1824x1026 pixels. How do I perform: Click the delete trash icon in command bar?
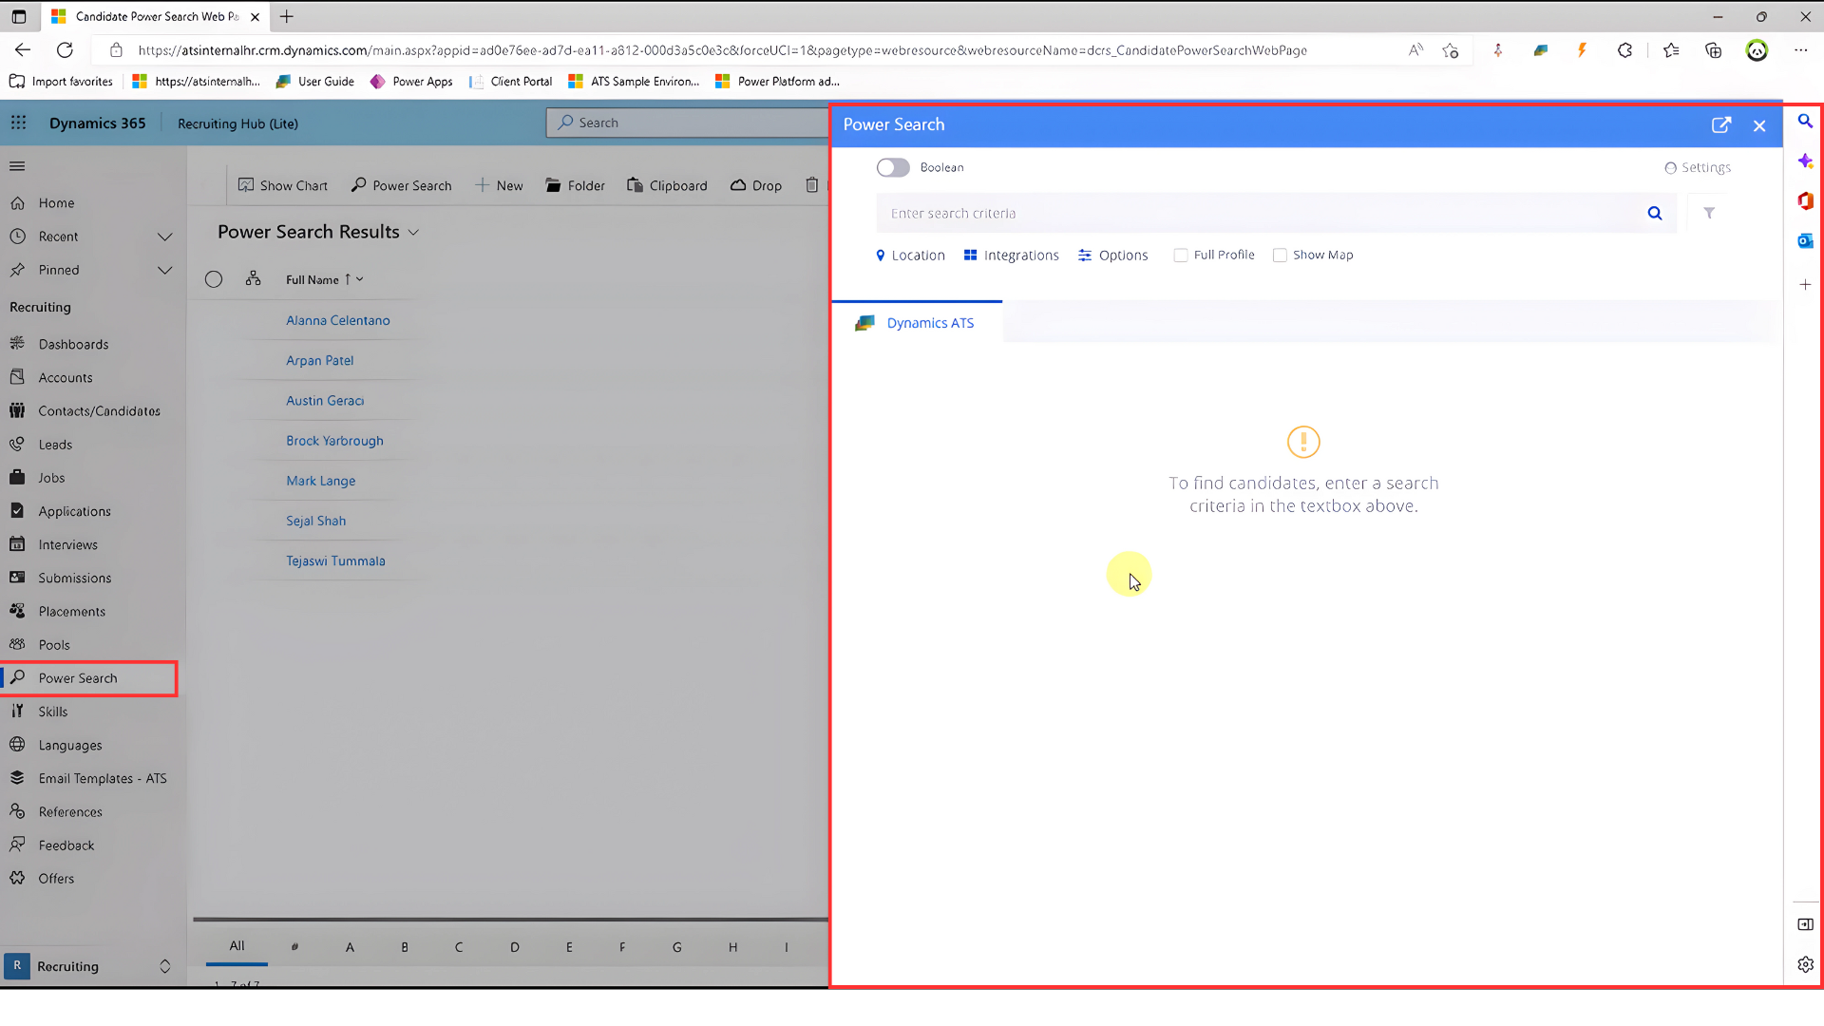click(x=811, y=185)
